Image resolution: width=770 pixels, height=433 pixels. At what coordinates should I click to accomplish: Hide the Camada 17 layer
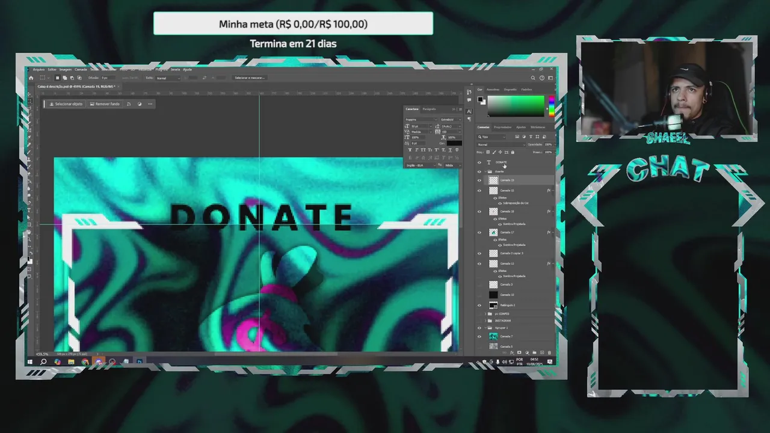(479, 232)
